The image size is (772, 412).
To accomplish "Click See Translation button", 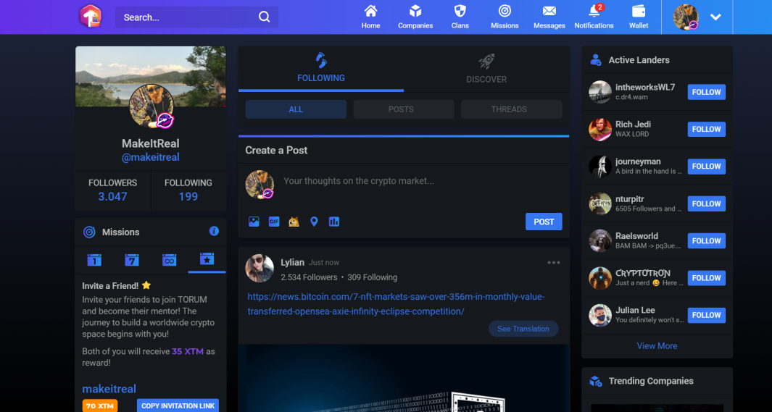I will (523, 329).
